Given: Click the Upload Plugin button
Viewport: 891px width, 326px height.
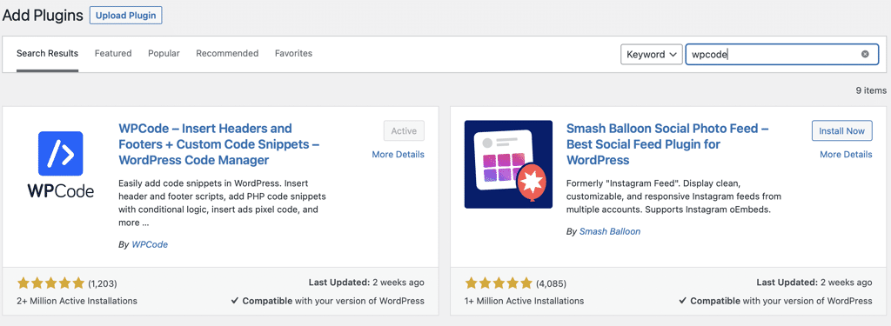Looking at the screenshot, I should pyautogui.click(x=126, y=16).
